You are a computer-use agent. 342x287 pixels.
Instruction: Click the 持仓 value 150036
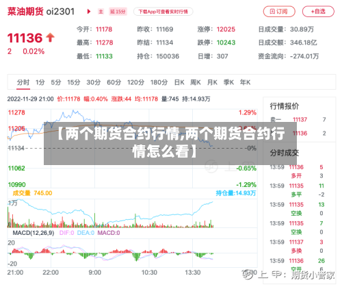click(x=168, y=56)
